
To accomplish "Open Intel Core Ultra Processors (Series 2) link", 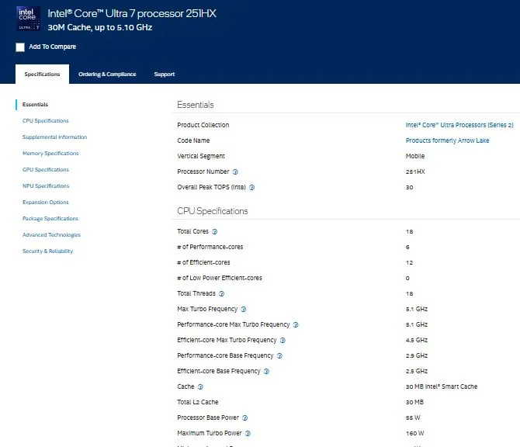I will tap(459, 125).
